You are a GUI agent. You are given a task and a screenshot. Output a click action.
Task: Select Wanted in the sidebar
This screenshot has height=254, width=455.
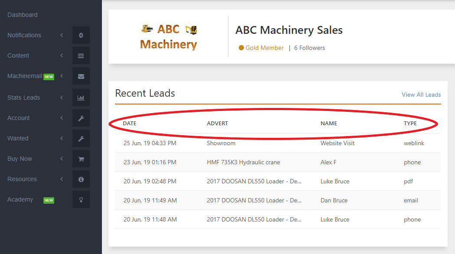(x=18, y=138)
